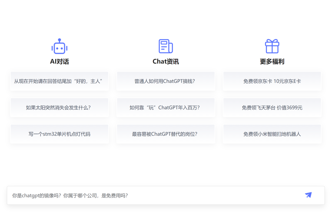Click the newspaper icon above Chat资讯
This screenshot has height=217, width=332.
coord(166,46)
